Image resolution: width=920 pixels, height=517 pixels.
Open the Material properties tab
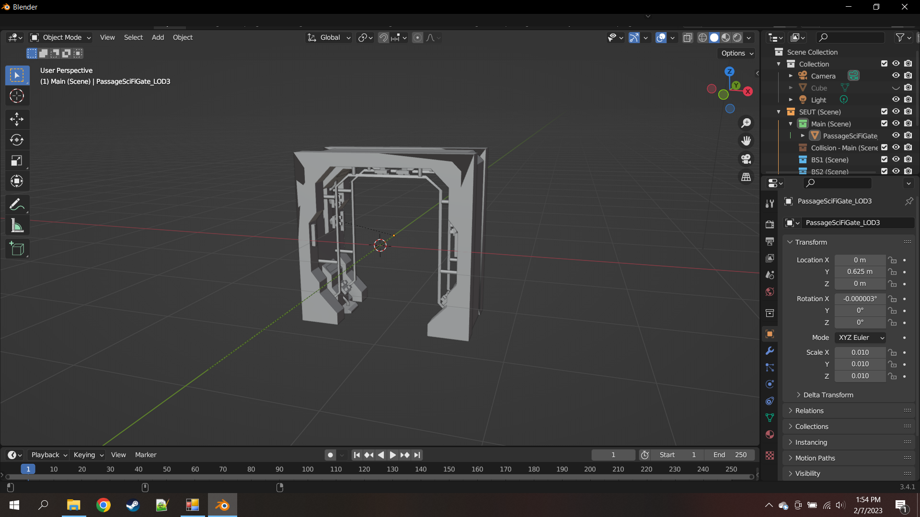tap(770, 435)
